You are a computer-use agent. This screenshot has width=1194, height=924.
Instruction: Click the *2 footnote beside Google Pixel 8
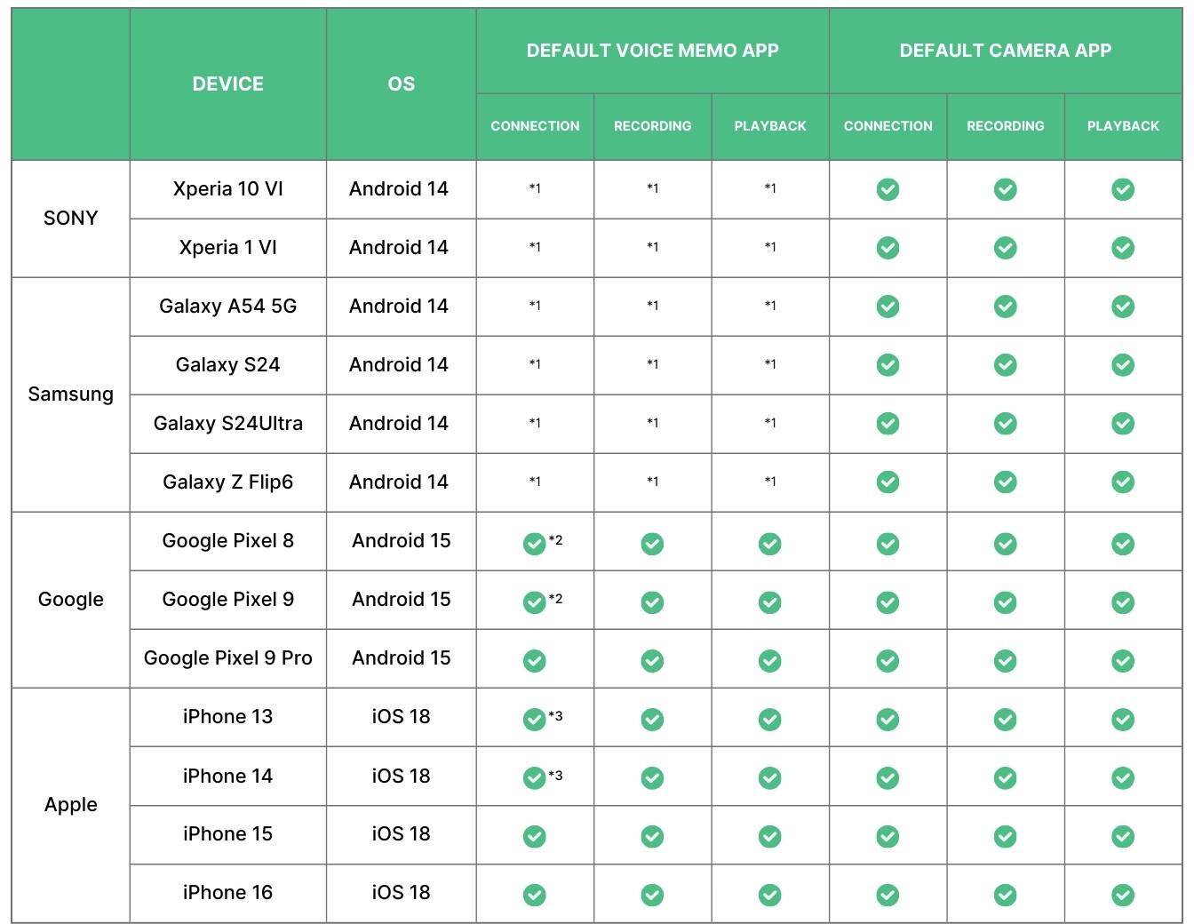(x=556, y=540)
